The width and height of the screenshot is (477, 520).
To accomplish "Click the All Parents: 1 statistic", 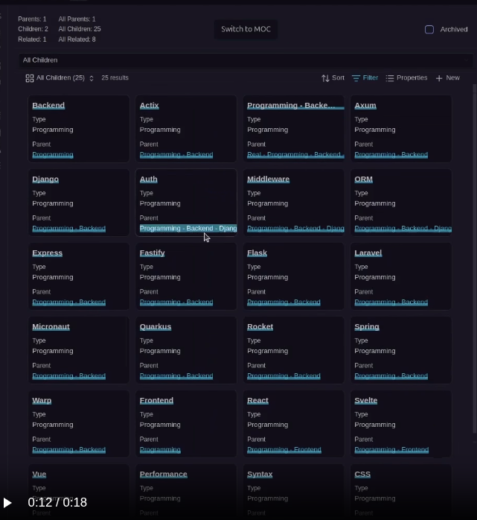I will pos(77,19).
